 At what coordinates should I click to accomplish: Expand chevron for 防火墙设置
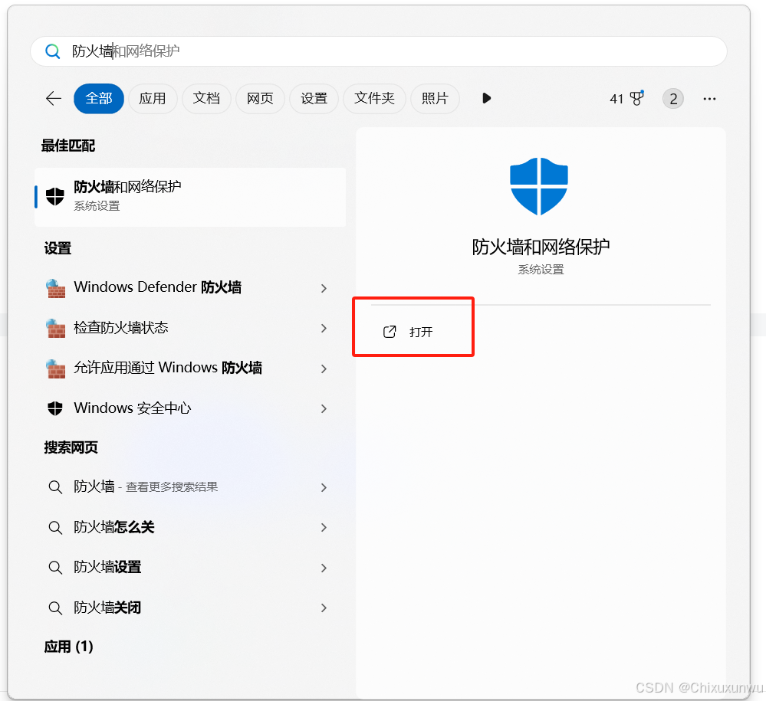pyautogui.click(x=324, y=568)
